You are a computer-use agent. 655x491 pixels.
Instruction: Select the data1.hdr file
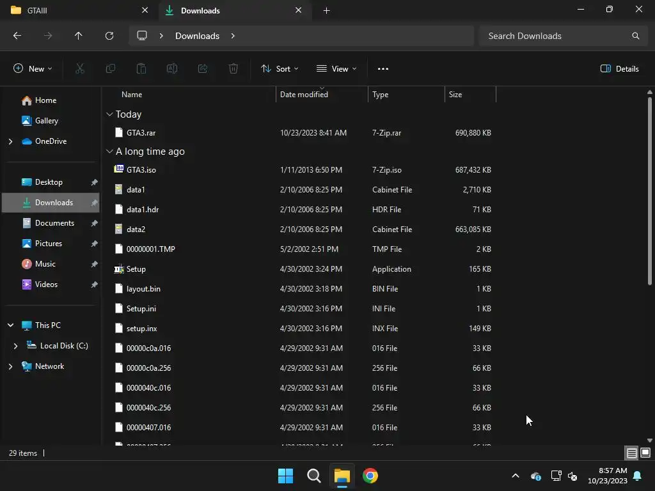click(143, 210)
